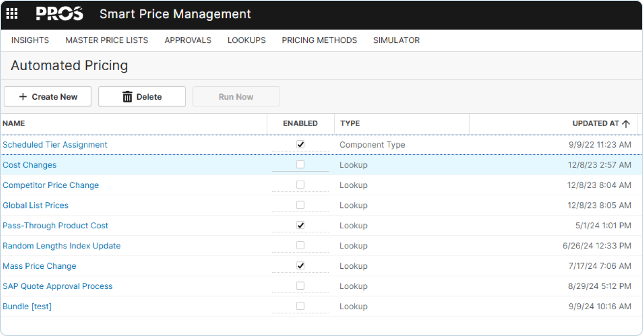This screenshot has width=643, height=336.
Task: Click the PROS logo
Action: click(x=59, y=14)
